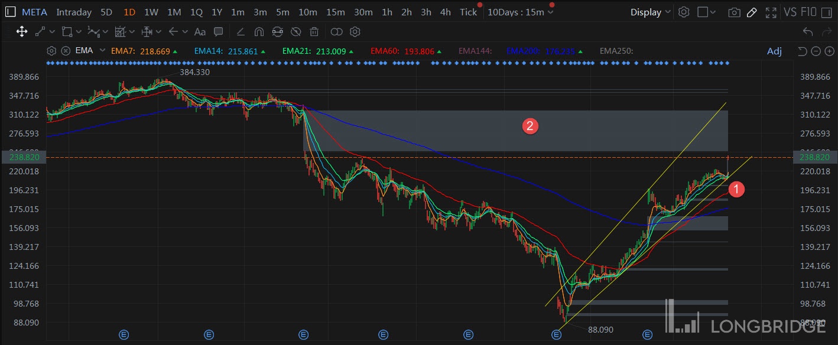Open the 10Days : 15m dropdown
838x345 pixels.
coord(520,12)
